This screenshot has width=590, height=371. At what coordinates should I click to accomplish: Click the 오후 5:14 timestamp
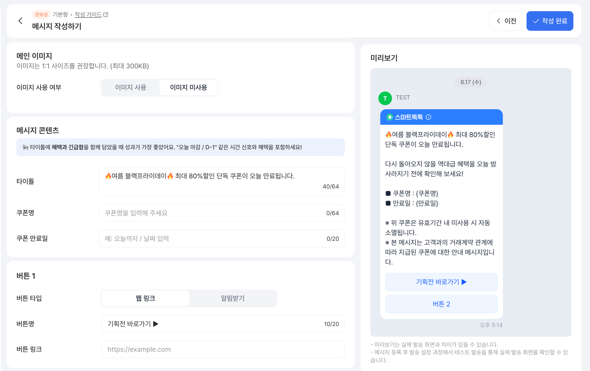[491, 325]
